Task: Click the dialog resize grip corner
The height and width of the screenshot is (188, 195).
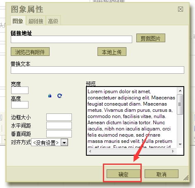Action: pyautogui.click(x=186, y=178)
